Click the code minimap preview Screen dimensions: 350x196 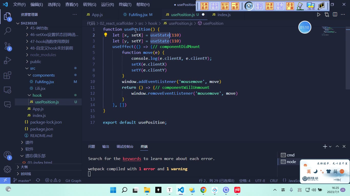tap(330, 31)
